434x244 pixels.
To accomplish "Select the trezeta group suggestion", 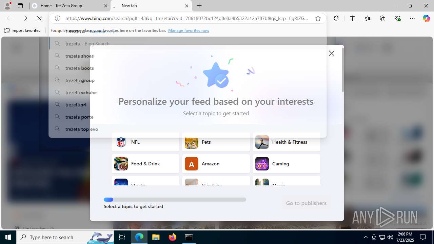I will click(x=188, y=80).
